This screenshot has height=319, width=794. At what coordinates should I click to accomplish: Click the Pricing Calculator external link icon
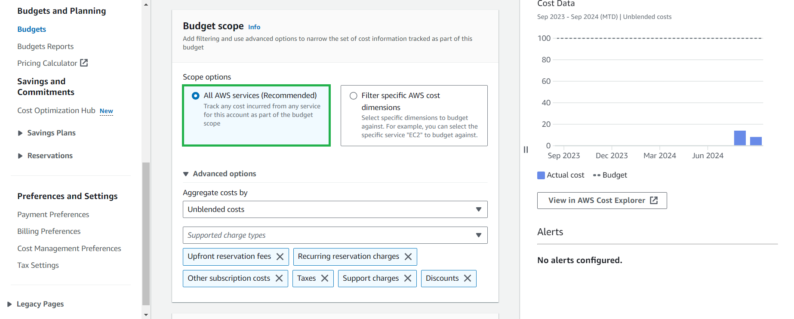(84, 63)
